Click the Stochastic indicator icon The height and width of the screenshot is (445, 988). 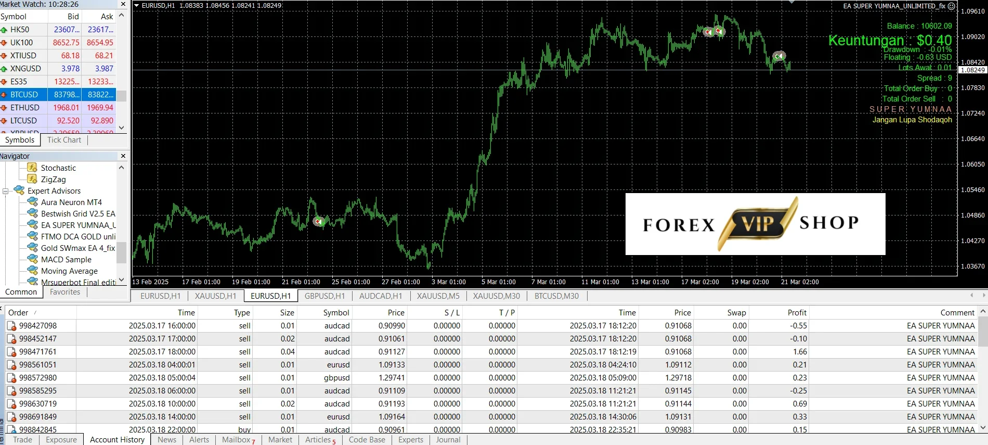click(x=32, y=168)
